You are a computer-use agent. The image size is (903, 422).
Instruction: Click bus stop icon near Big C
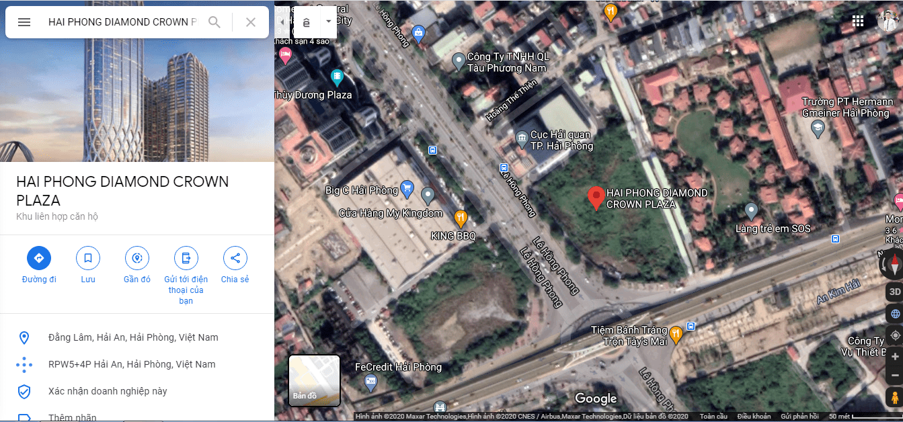coord(432,150)
